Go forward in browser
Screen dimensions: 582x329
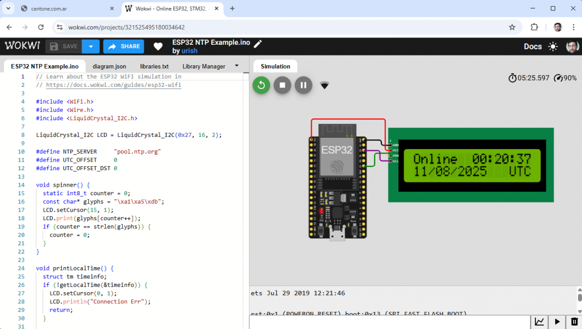[25, 27]
